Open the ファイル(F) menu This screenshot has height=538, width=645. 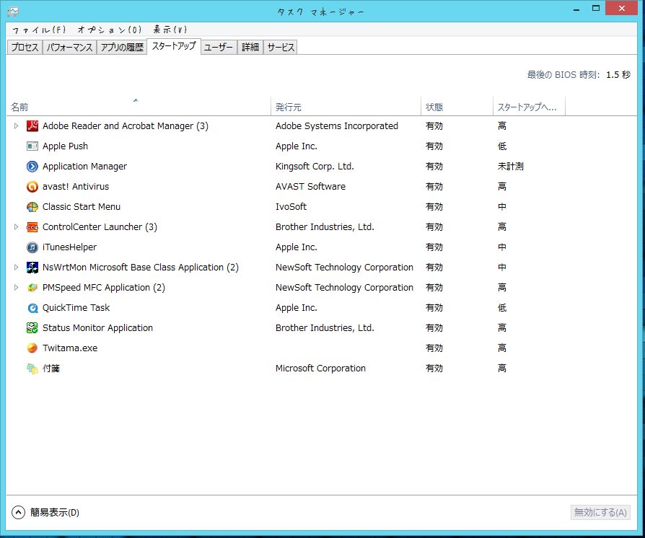(39, 30)
